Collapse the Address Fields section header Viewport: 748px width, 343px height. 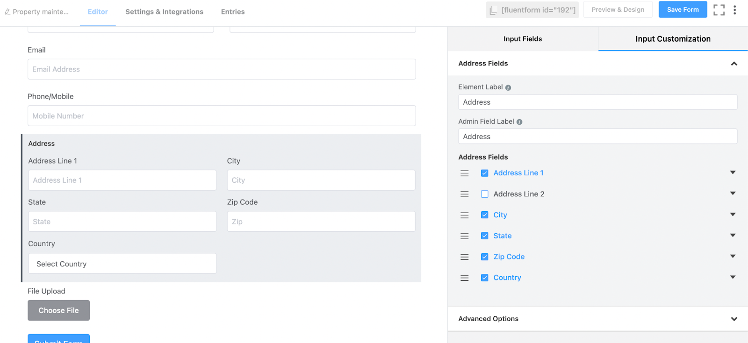(x=734, y=64)
